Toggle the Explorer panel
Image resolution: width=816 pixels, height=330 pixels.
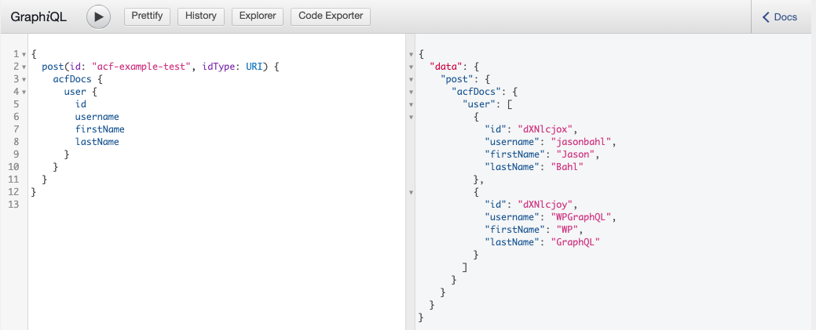click(258, 16)
